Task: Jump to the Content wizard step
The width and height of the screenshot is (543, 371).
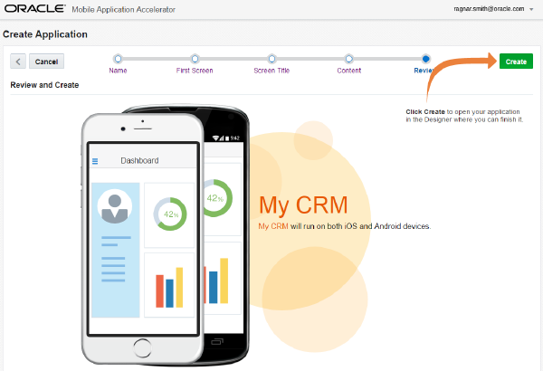Action: point(348,71)
